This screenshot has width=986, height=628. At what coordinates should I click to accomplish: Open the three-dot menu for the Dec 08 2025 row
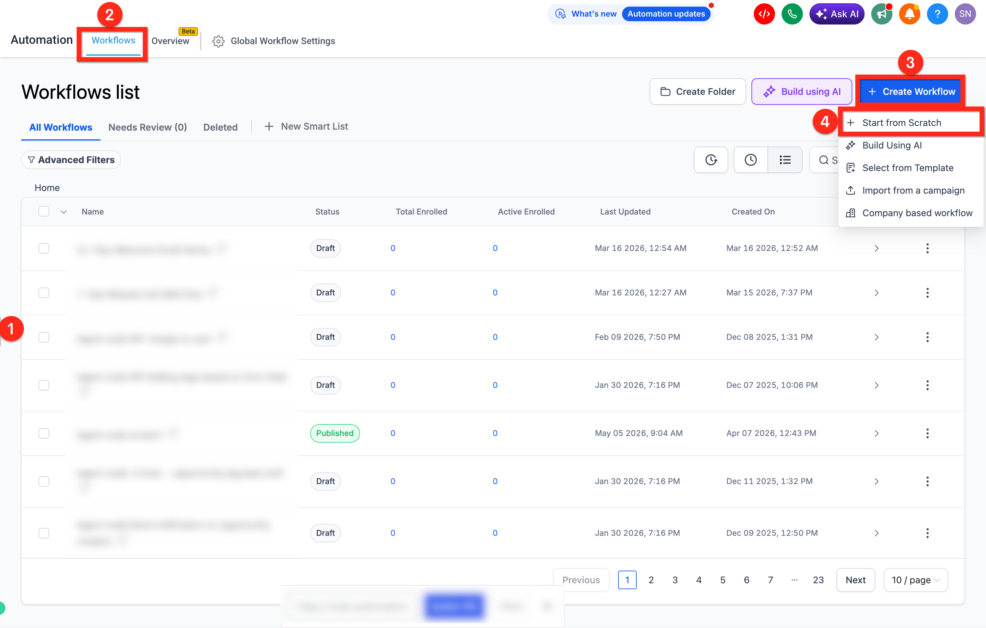928,338
